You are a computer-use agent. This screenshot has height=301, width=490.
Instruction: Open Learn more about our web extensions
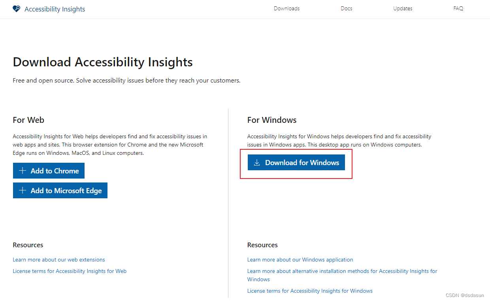[58, 260]
